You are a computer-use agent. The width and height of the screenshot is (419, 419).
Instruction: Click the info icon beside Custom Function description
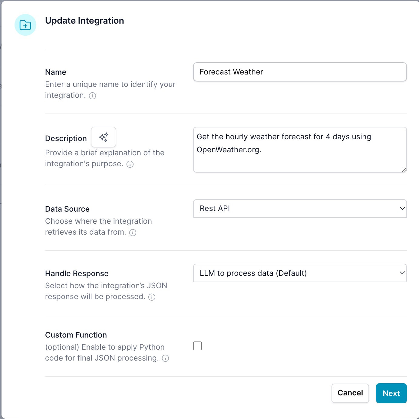pyautogui.click(x=165, y=358)
